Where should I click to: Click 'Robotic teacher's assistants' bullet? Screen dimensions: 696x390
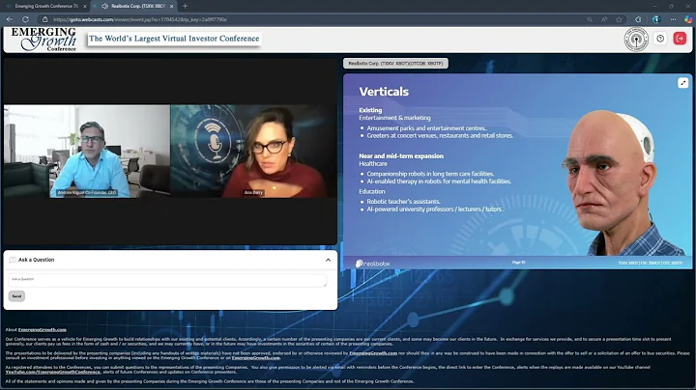click(x=403, y=202)
